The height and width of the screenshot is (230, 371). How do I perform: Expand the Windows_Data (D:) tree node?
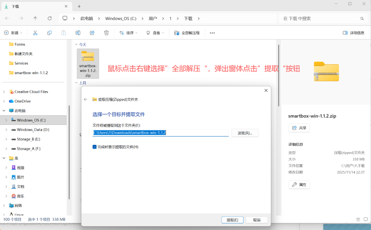pos(7,129)
